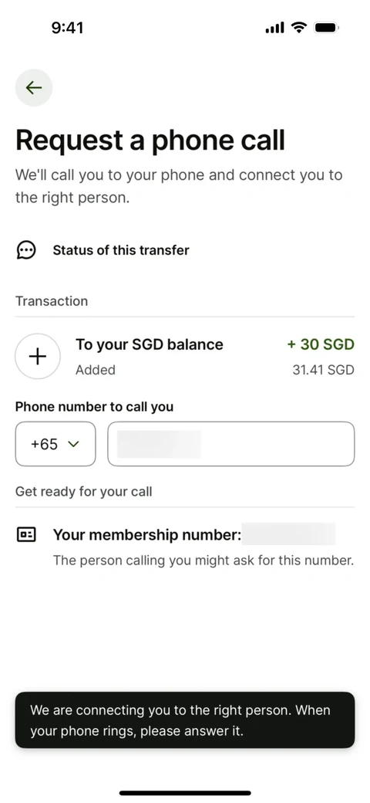Tap the + 30 SGD amount
This screenshot has width=370, height=803.
click(x=321, y=344)
